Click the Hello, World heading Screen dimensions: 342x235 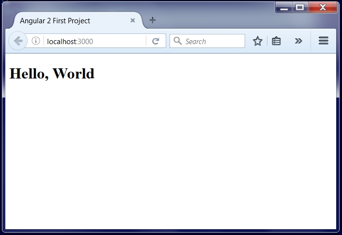tap(52, 74)
